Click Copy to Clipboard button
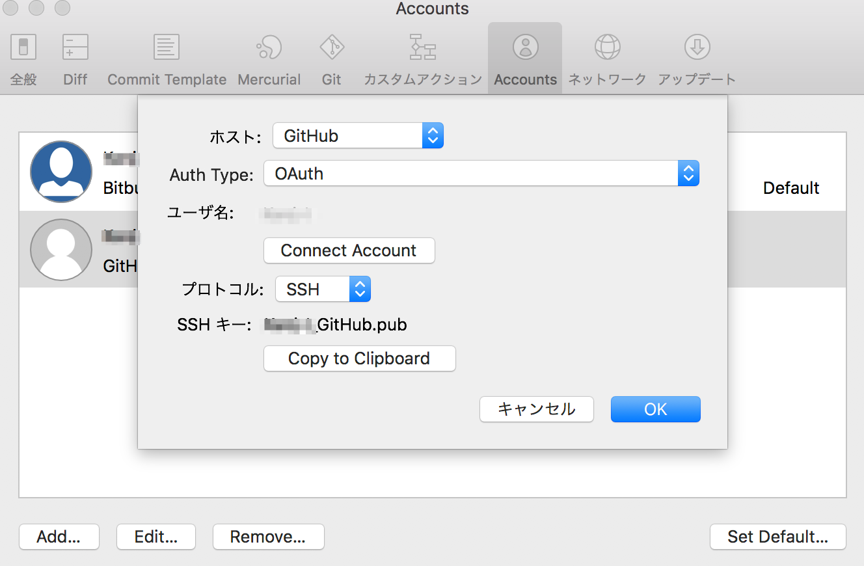The height and width of the screenshot is (566, 864). (359, 358)
